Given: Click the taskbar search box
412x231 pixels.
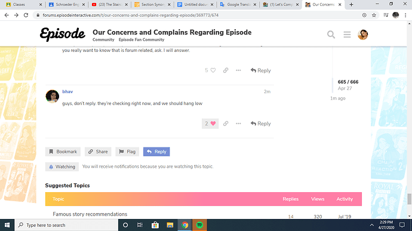Looking at the screenshot, I should [x=66, y=225].
